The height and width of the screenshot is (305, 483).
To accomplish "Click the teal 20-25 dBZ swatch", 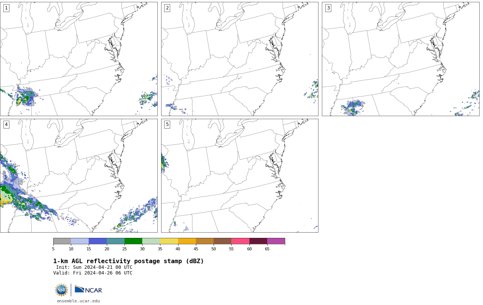I will [115, 241].
